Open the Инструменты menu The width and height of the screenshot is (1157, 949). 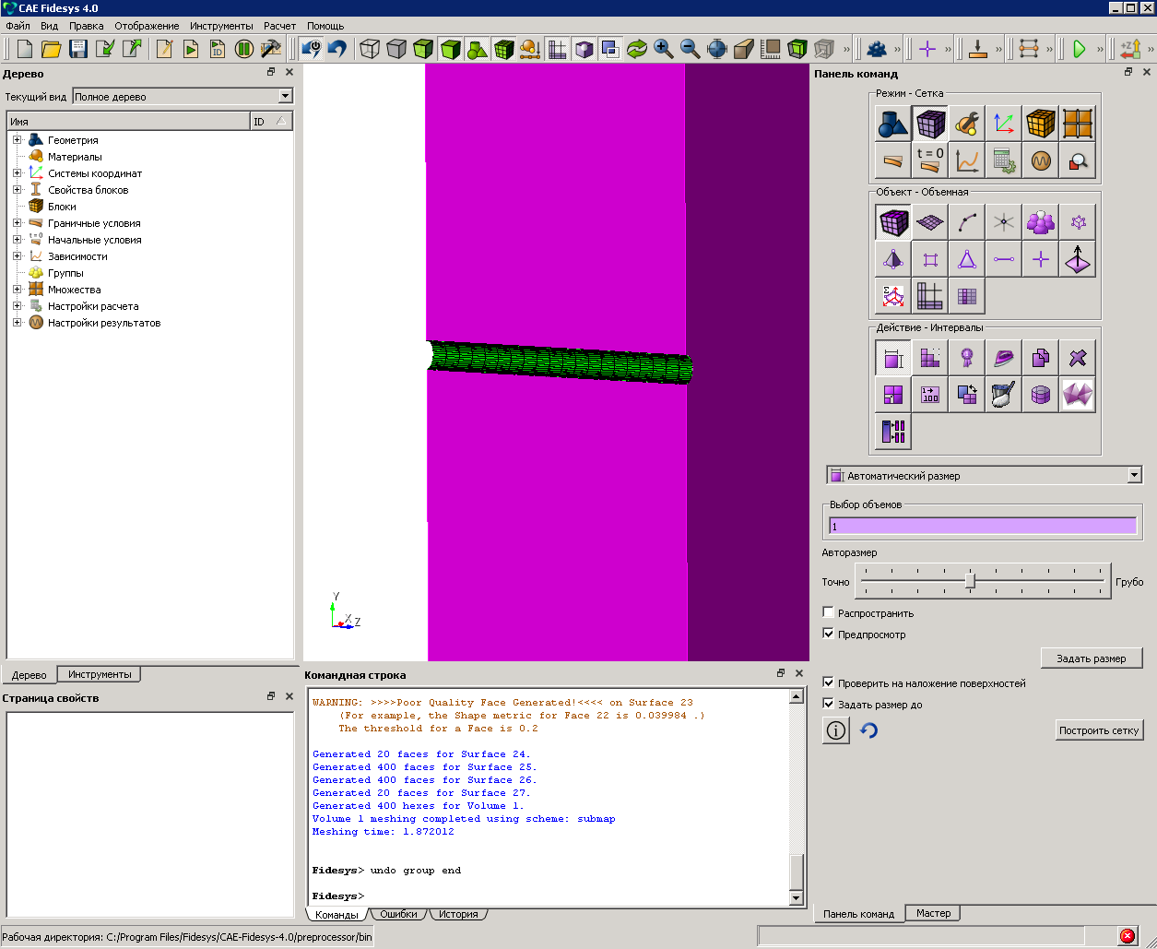(221, 26)
